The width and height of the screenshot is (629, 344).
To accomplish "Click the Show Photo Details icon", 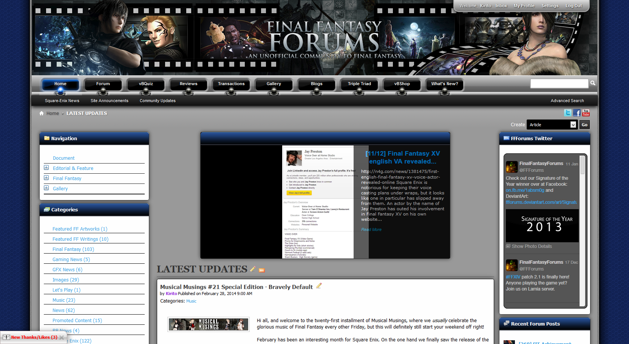I will tap(508, 246).
